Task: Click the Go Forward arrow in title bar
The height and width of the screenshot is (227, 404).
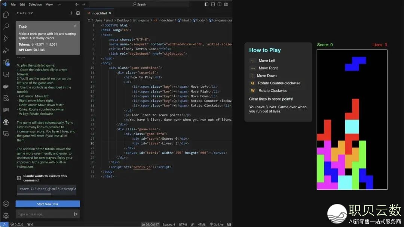Action: (x=83, y=4)
